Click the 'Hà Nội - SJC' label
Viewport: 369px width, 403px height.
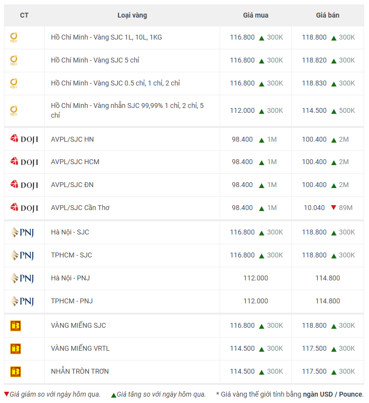[x=70, y=232]
